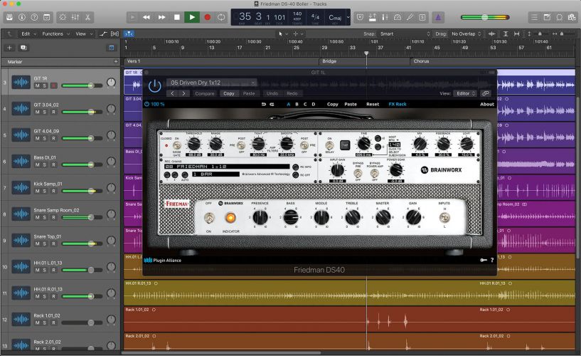Open the FX Rack in the plugin
The image size is (581, 356).
(398, 104)
